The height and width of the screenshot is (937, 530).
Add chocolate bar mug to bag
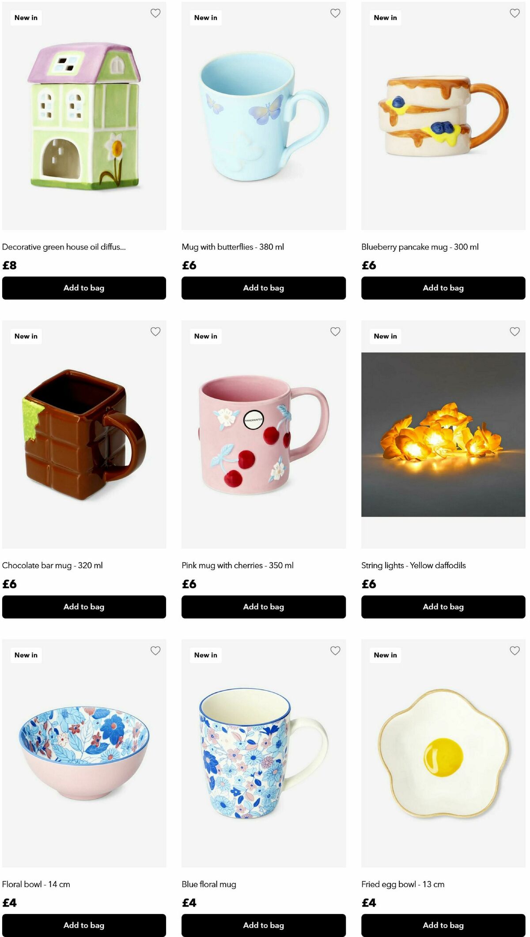click(84, 607)
